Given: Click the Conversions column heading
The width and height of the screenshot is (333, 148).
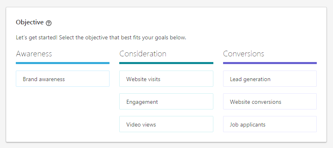Looking at the screenshot, I should click(x=244, y=54).
